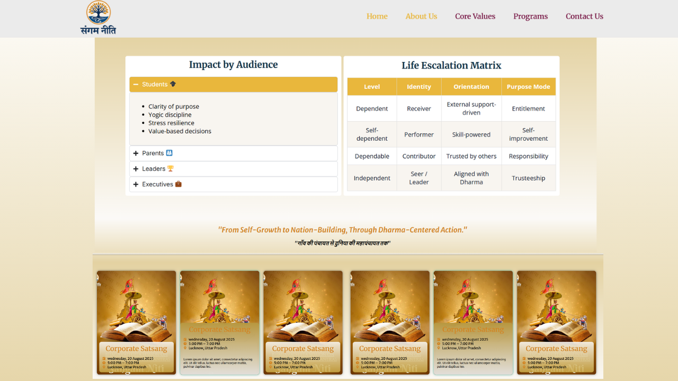Click the 'Dependent' table cell

tap(372, 108)
